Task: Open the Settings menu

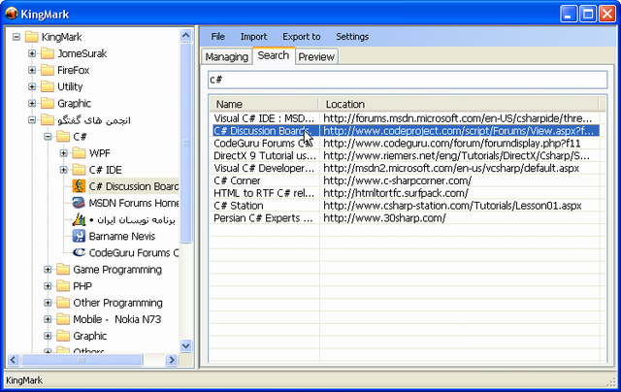Action: point(352,37)
